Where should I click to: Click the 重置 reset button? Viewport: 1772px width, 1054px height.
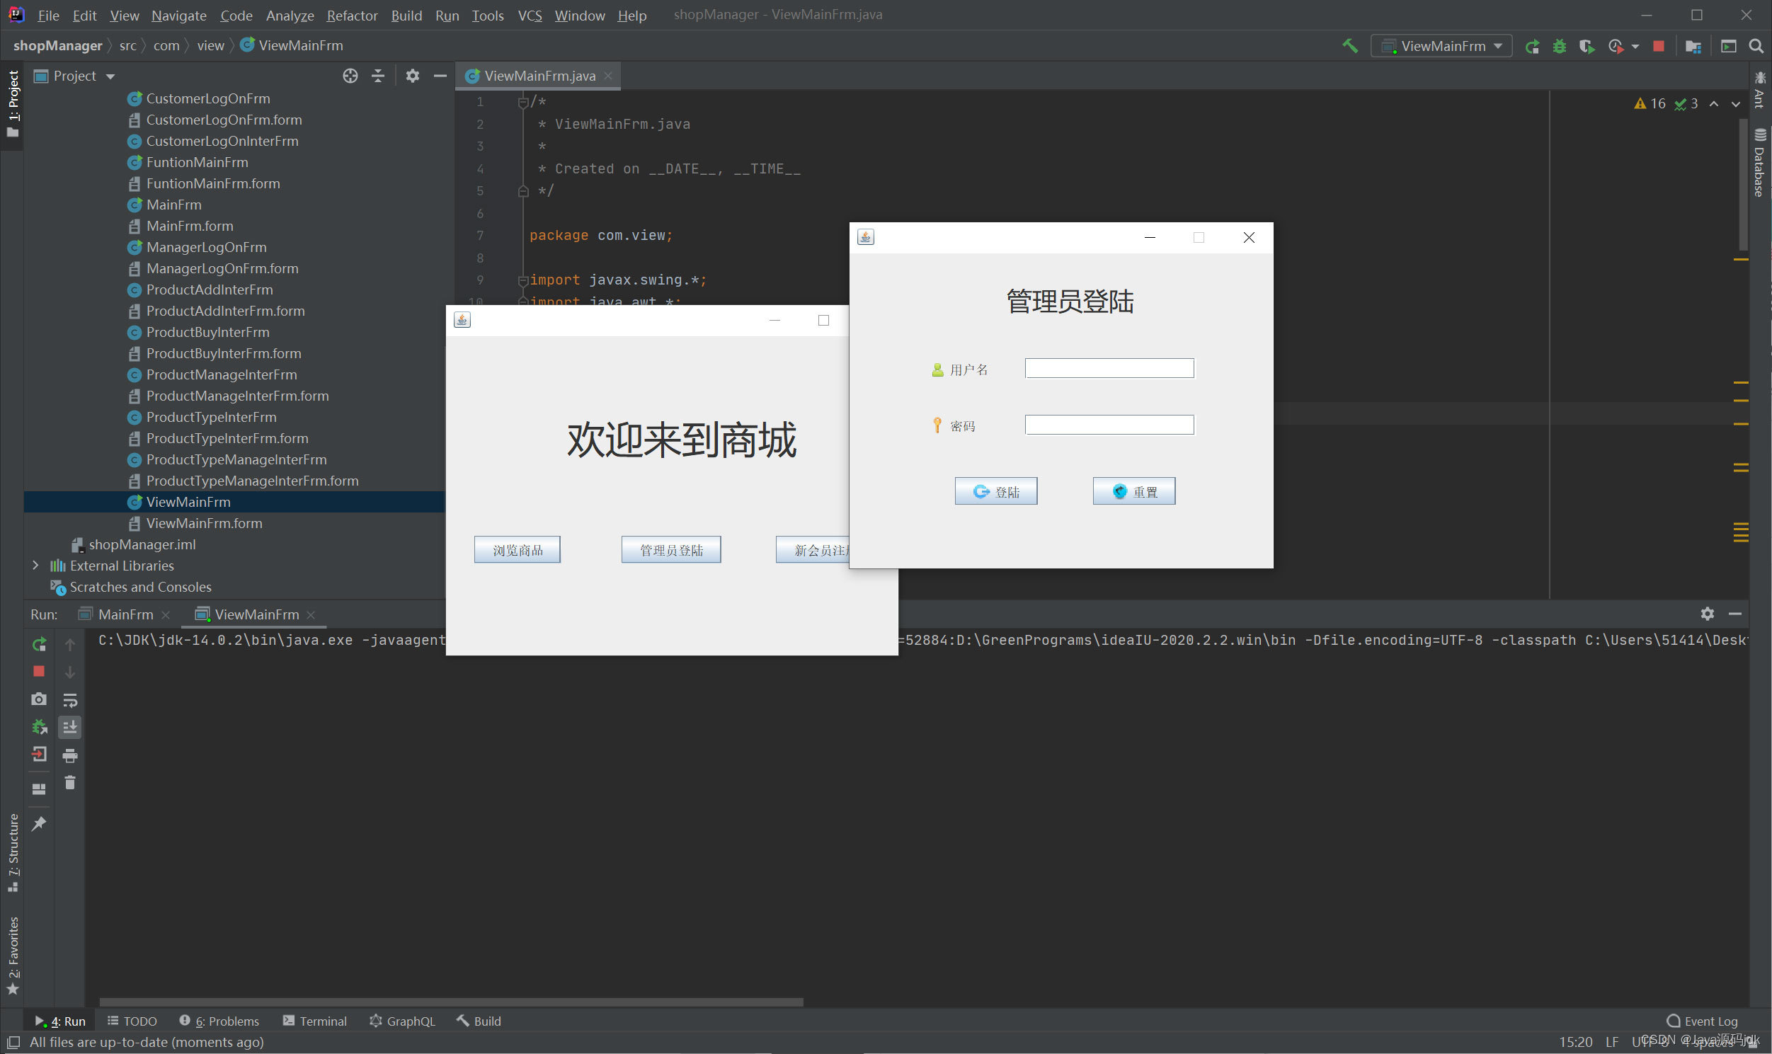(x=1133, y=491)
